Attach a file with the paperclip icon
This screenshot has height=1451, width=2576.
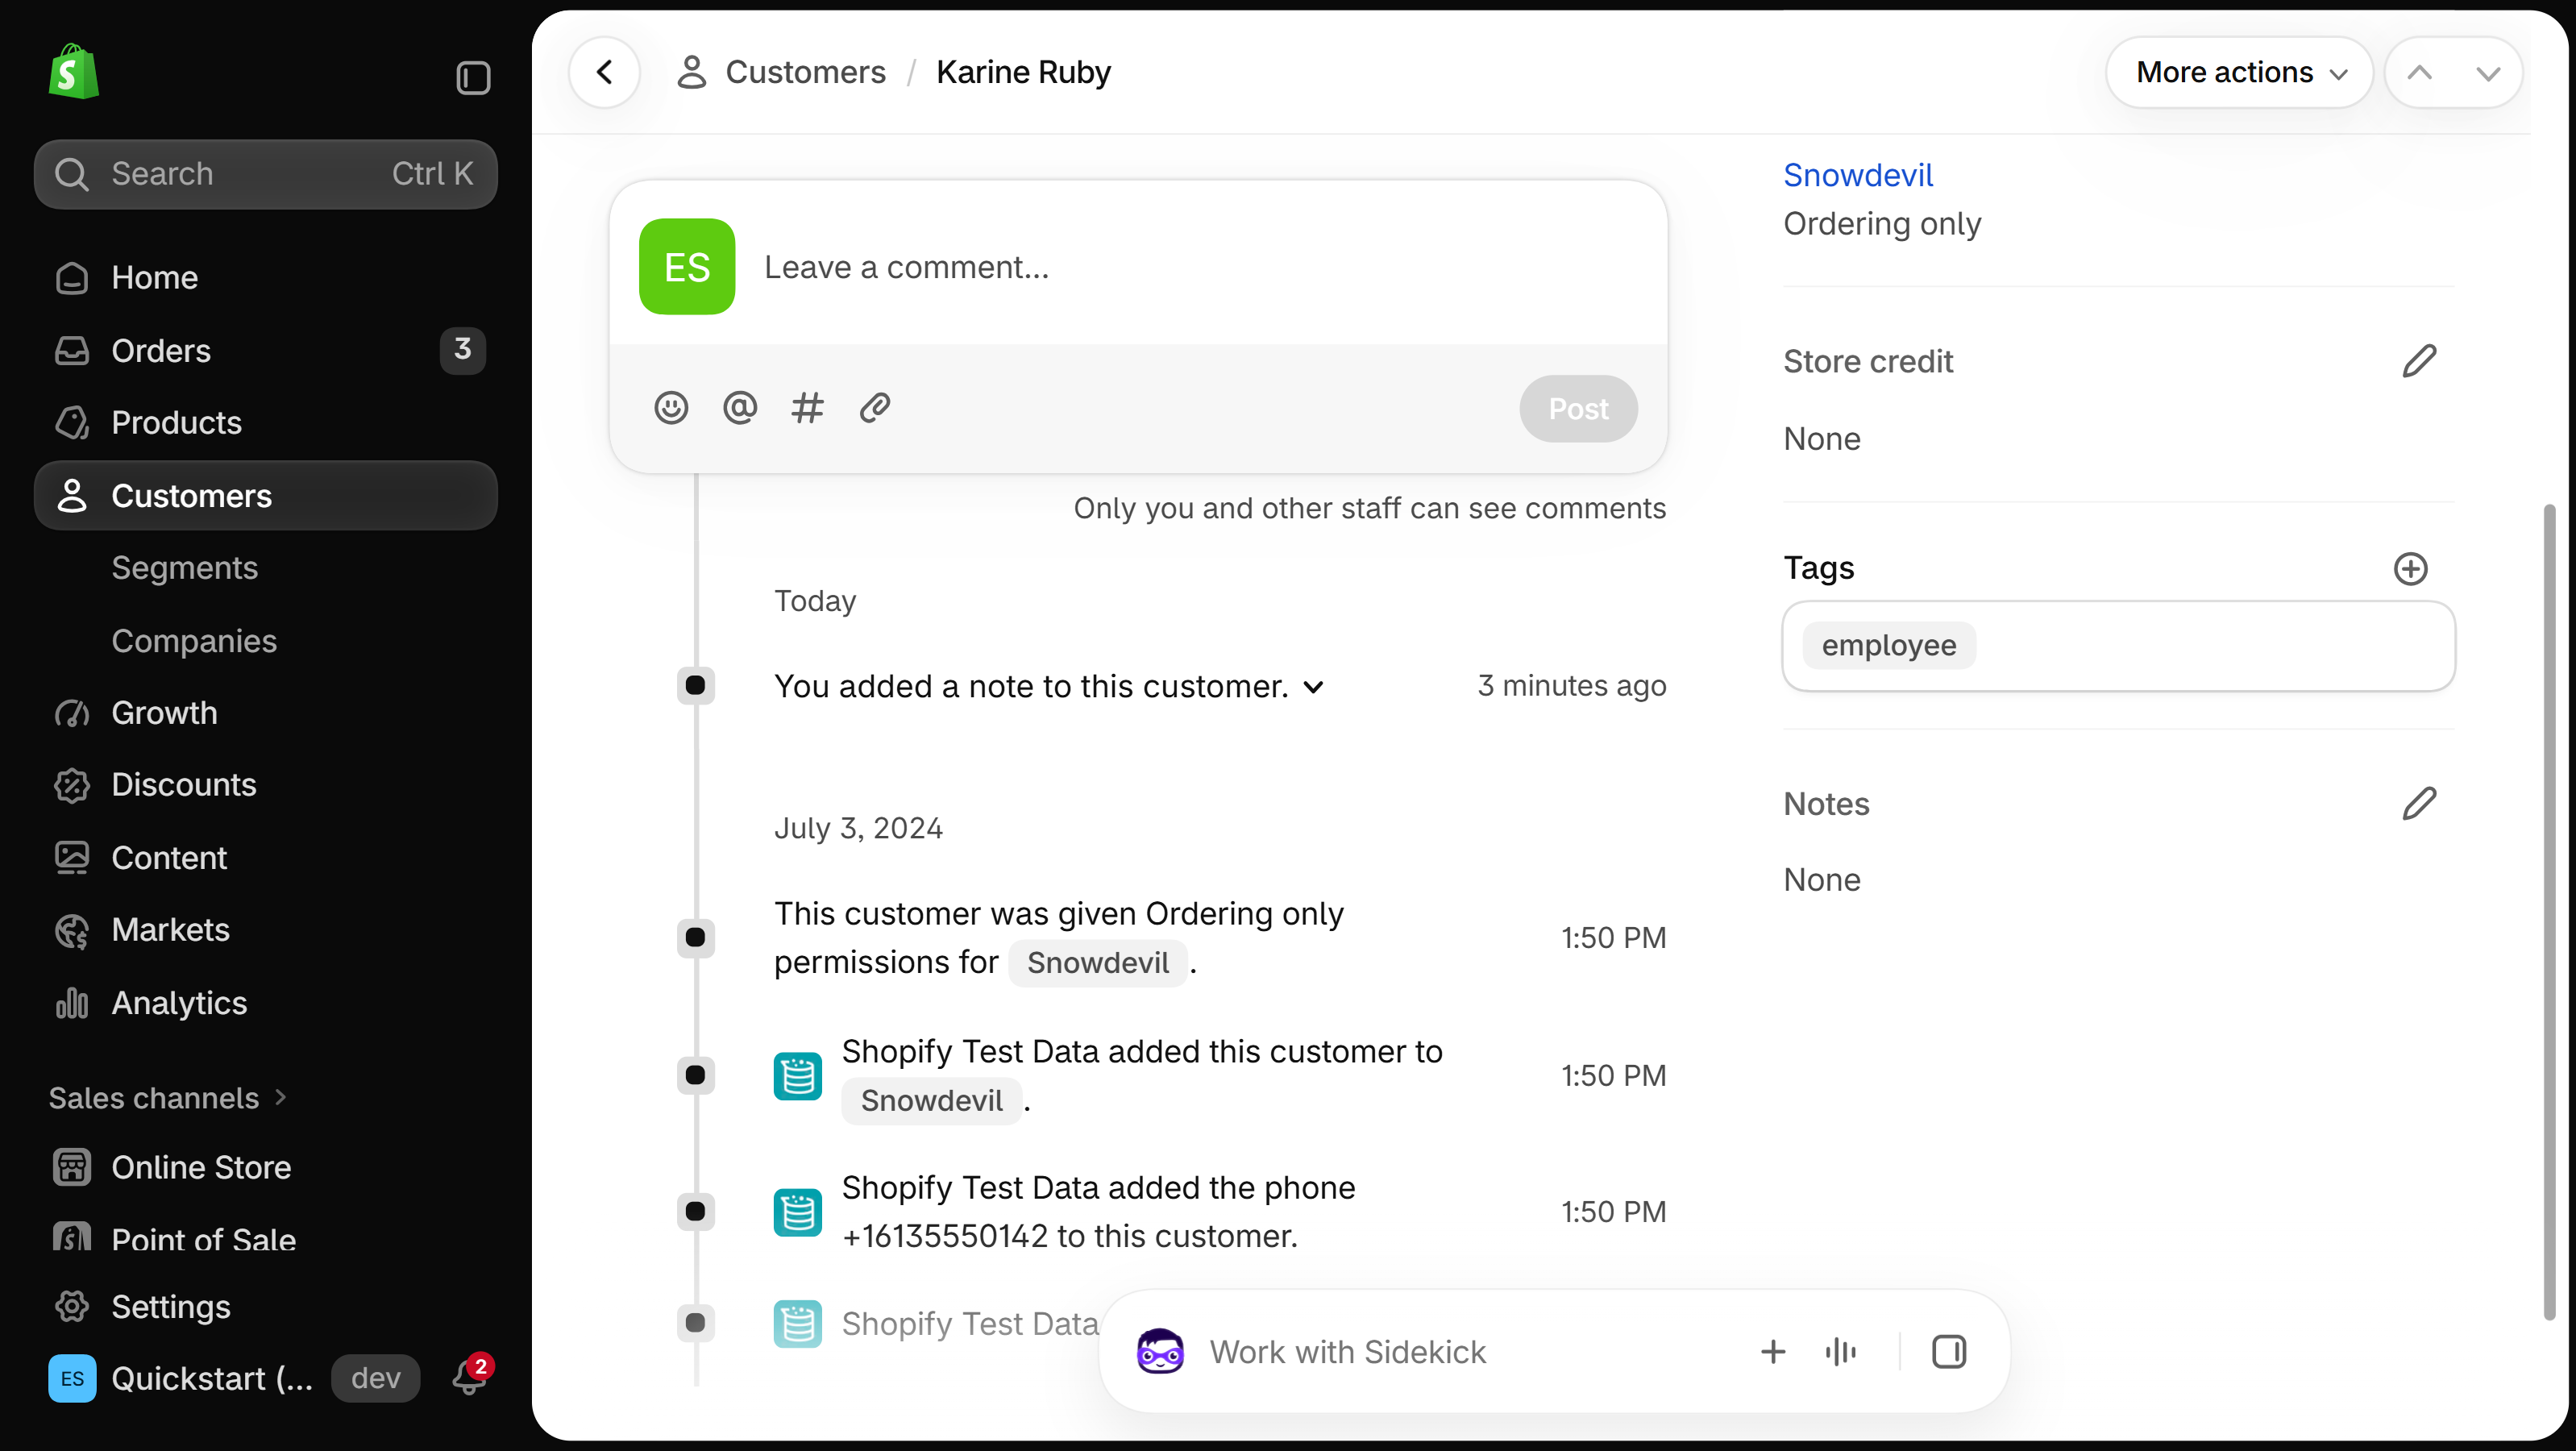875,407
